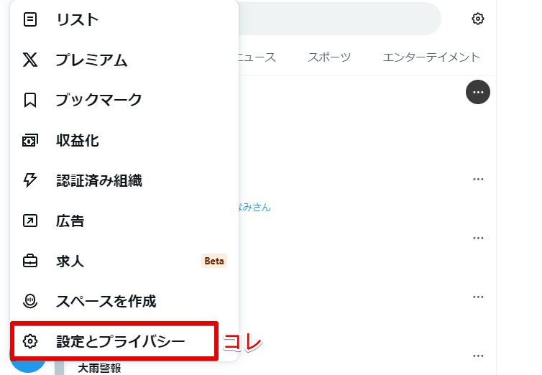This screenshot has height=375, width=542.
Task: Open 設定とプライバシー menu entry
Action: click(120, 341)
